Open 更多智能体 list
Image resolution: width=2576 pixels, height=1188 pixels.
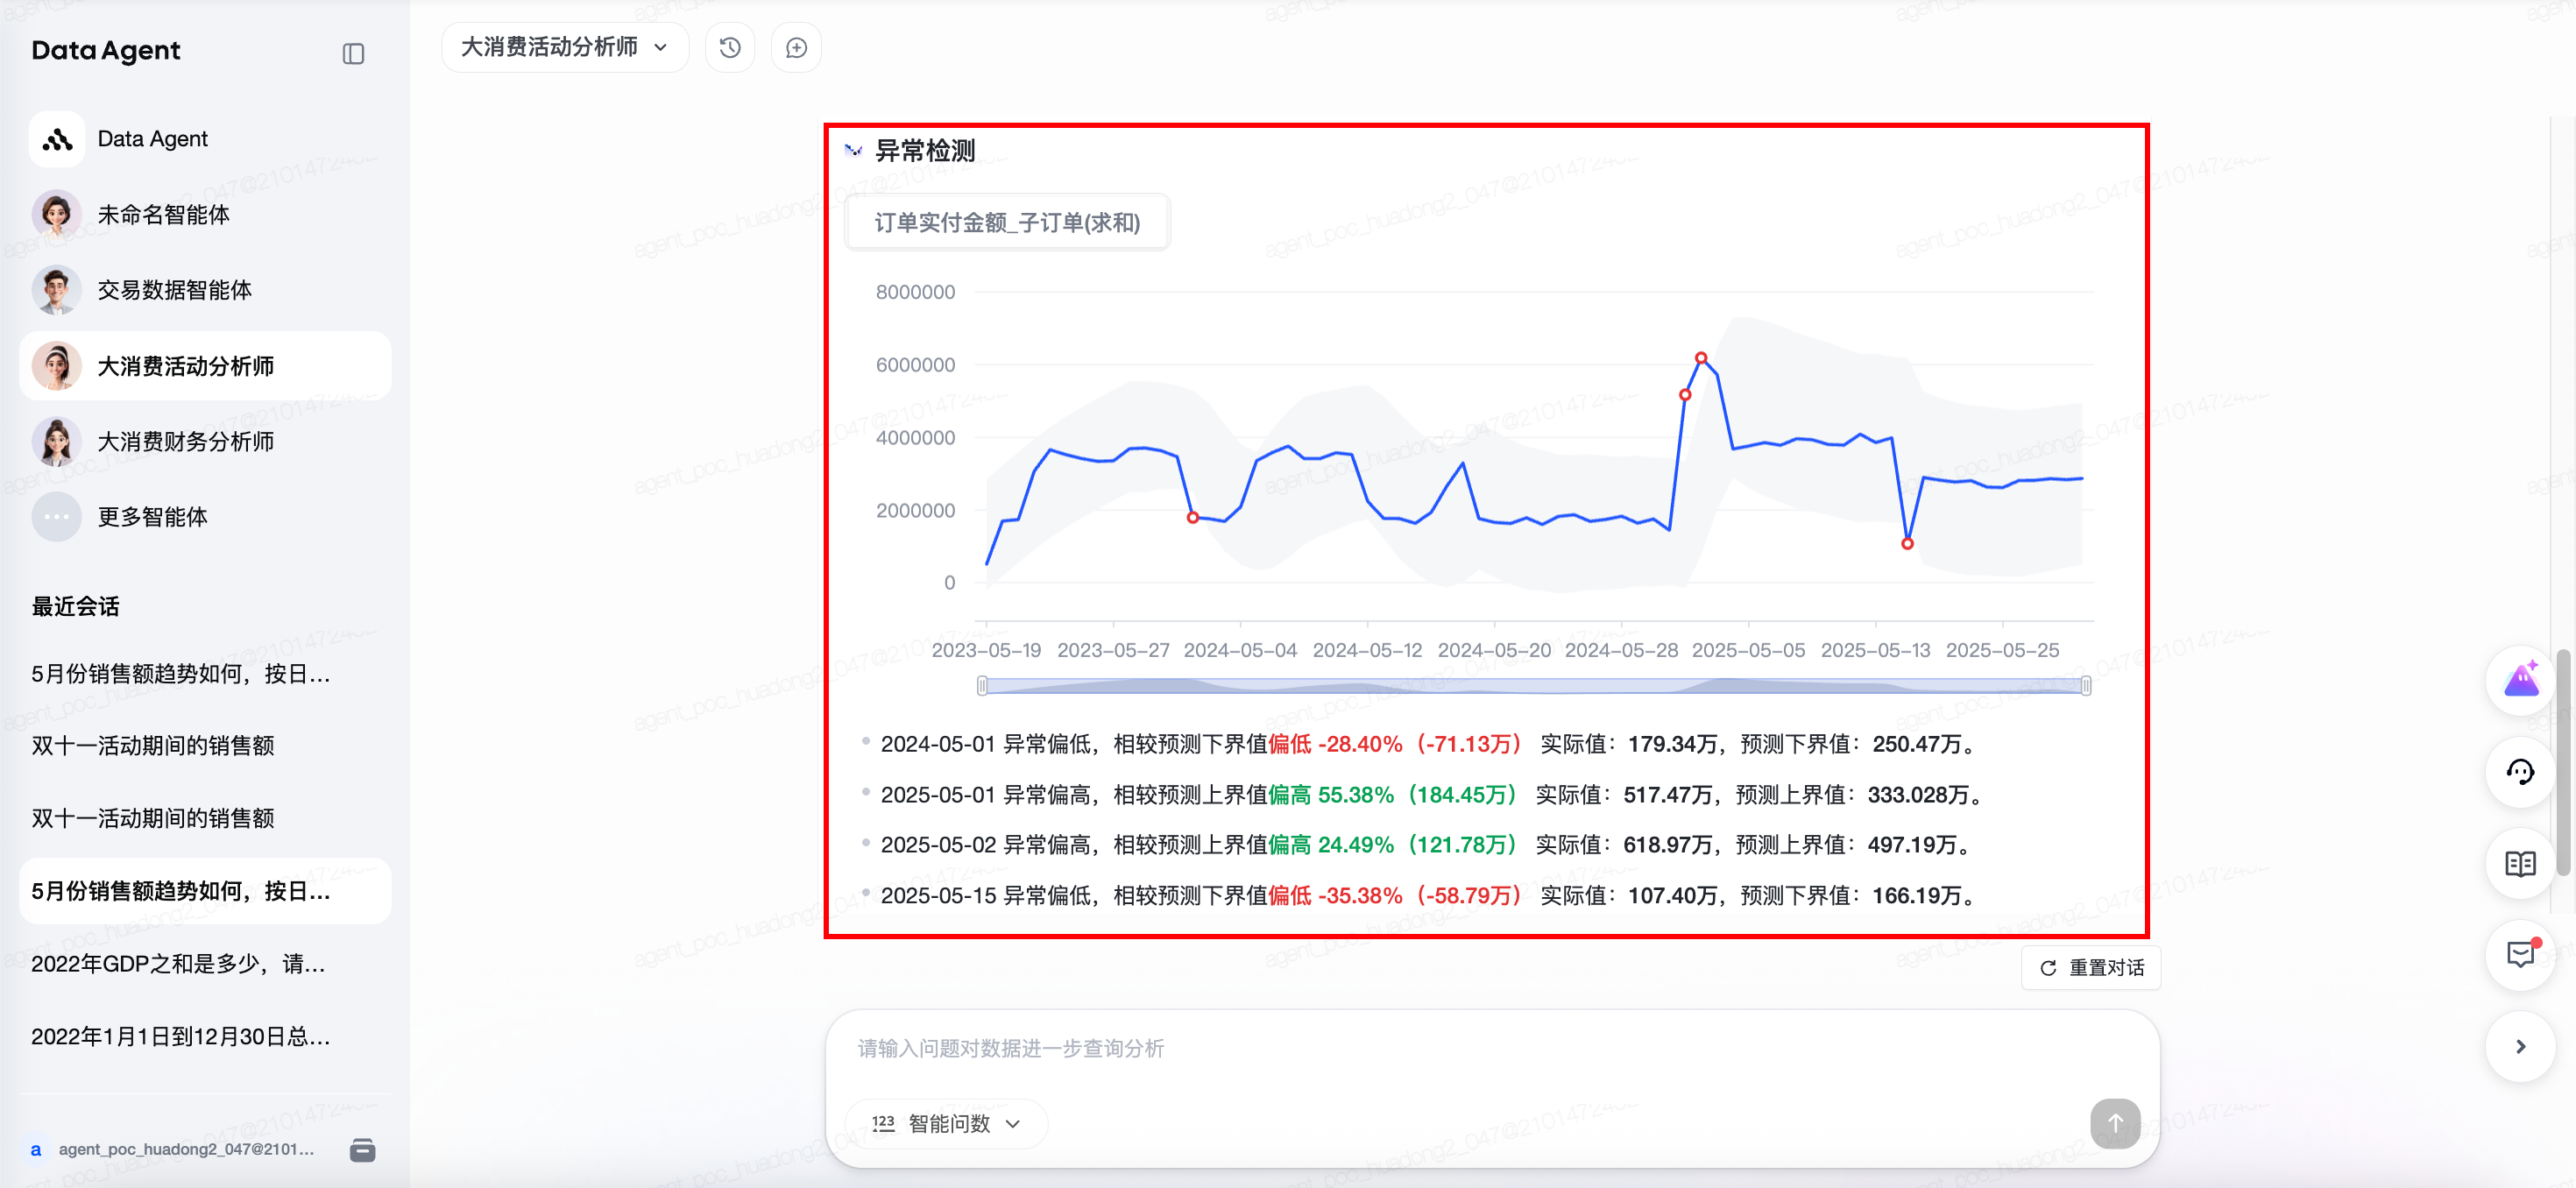pos(152,517)
